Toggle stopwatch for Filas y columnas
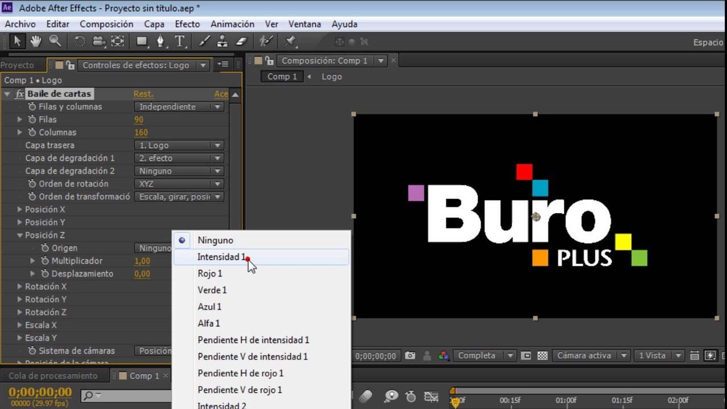 pyautogui.click(x=32, y=107)
